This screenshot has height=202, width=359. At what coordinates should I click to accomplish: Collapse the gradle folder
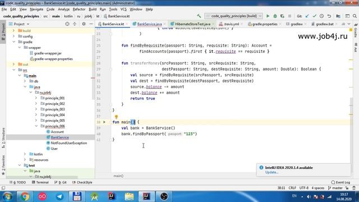coord(13,42)
